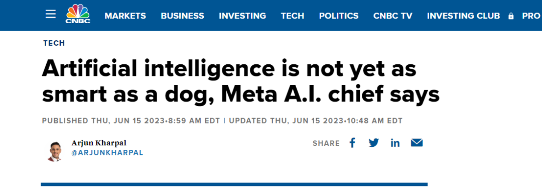Click the CNBC peacock logo
Image resolution: width=542 pixels, height=194 pixels.
tap(78, 14)
